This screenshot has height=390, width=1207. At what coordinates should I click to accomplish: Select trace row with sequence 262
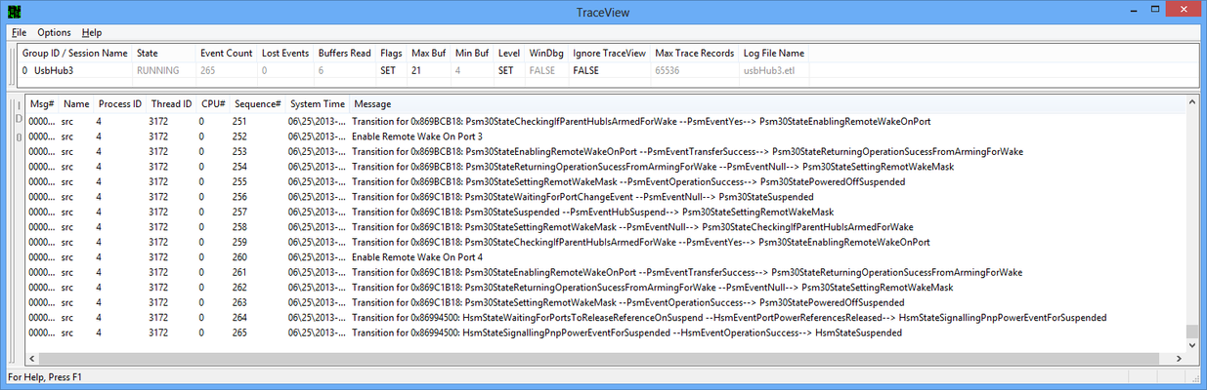pos(605,288)
